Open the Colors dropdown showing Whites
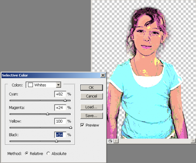This screenshot has width=196, height=163. (x=59, y=85)
